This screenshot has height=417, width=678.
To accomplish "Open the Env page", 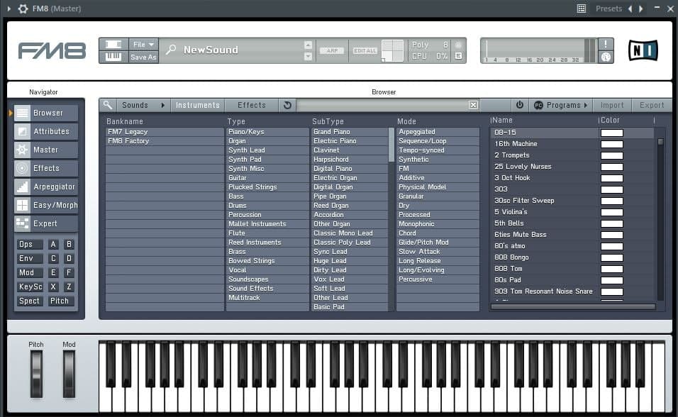I will click(29, 259).
